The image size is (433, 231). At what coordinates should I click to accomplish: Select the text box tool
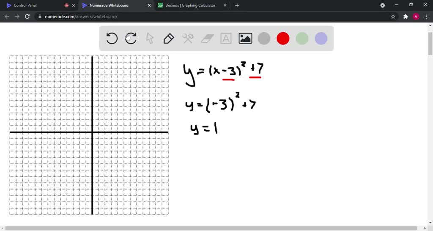coord(226,38)
